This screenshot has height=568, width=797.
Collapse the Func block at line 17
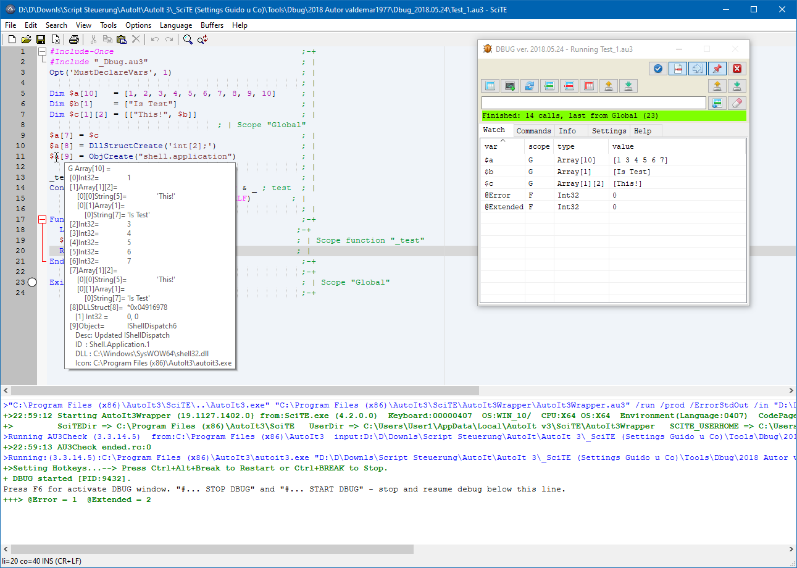pyautogui.click(x=42, y=219)
